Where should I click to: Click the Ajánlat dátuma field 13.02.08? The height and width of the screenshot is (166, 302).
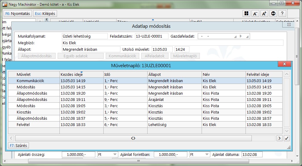[x=252, y=154]
